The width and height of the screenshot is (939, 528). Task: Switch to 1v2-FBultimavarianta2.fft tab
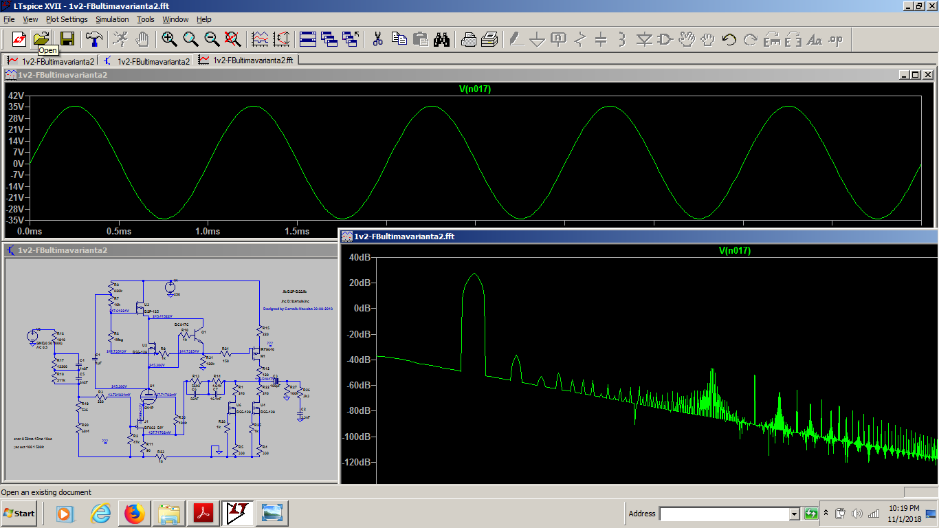point(246,60)
